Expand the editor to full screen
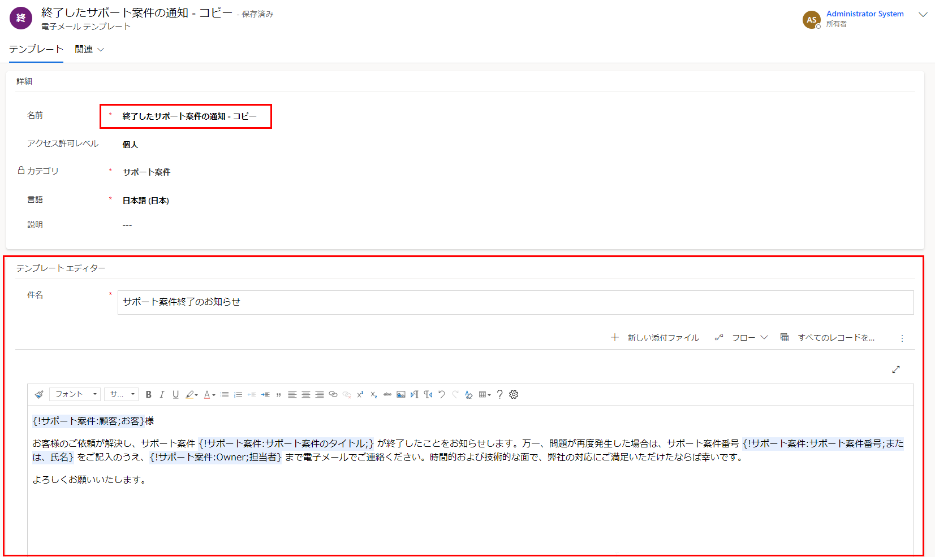This screenshot has width=935, height=557. point(896,369)
